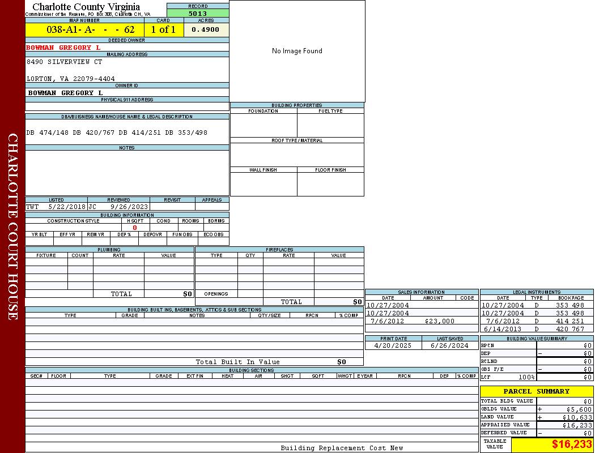This screenshot has height=453, width=595.
Task: Click the Charlotte Court House sidebar banner
Action: (x=12, y=226)
